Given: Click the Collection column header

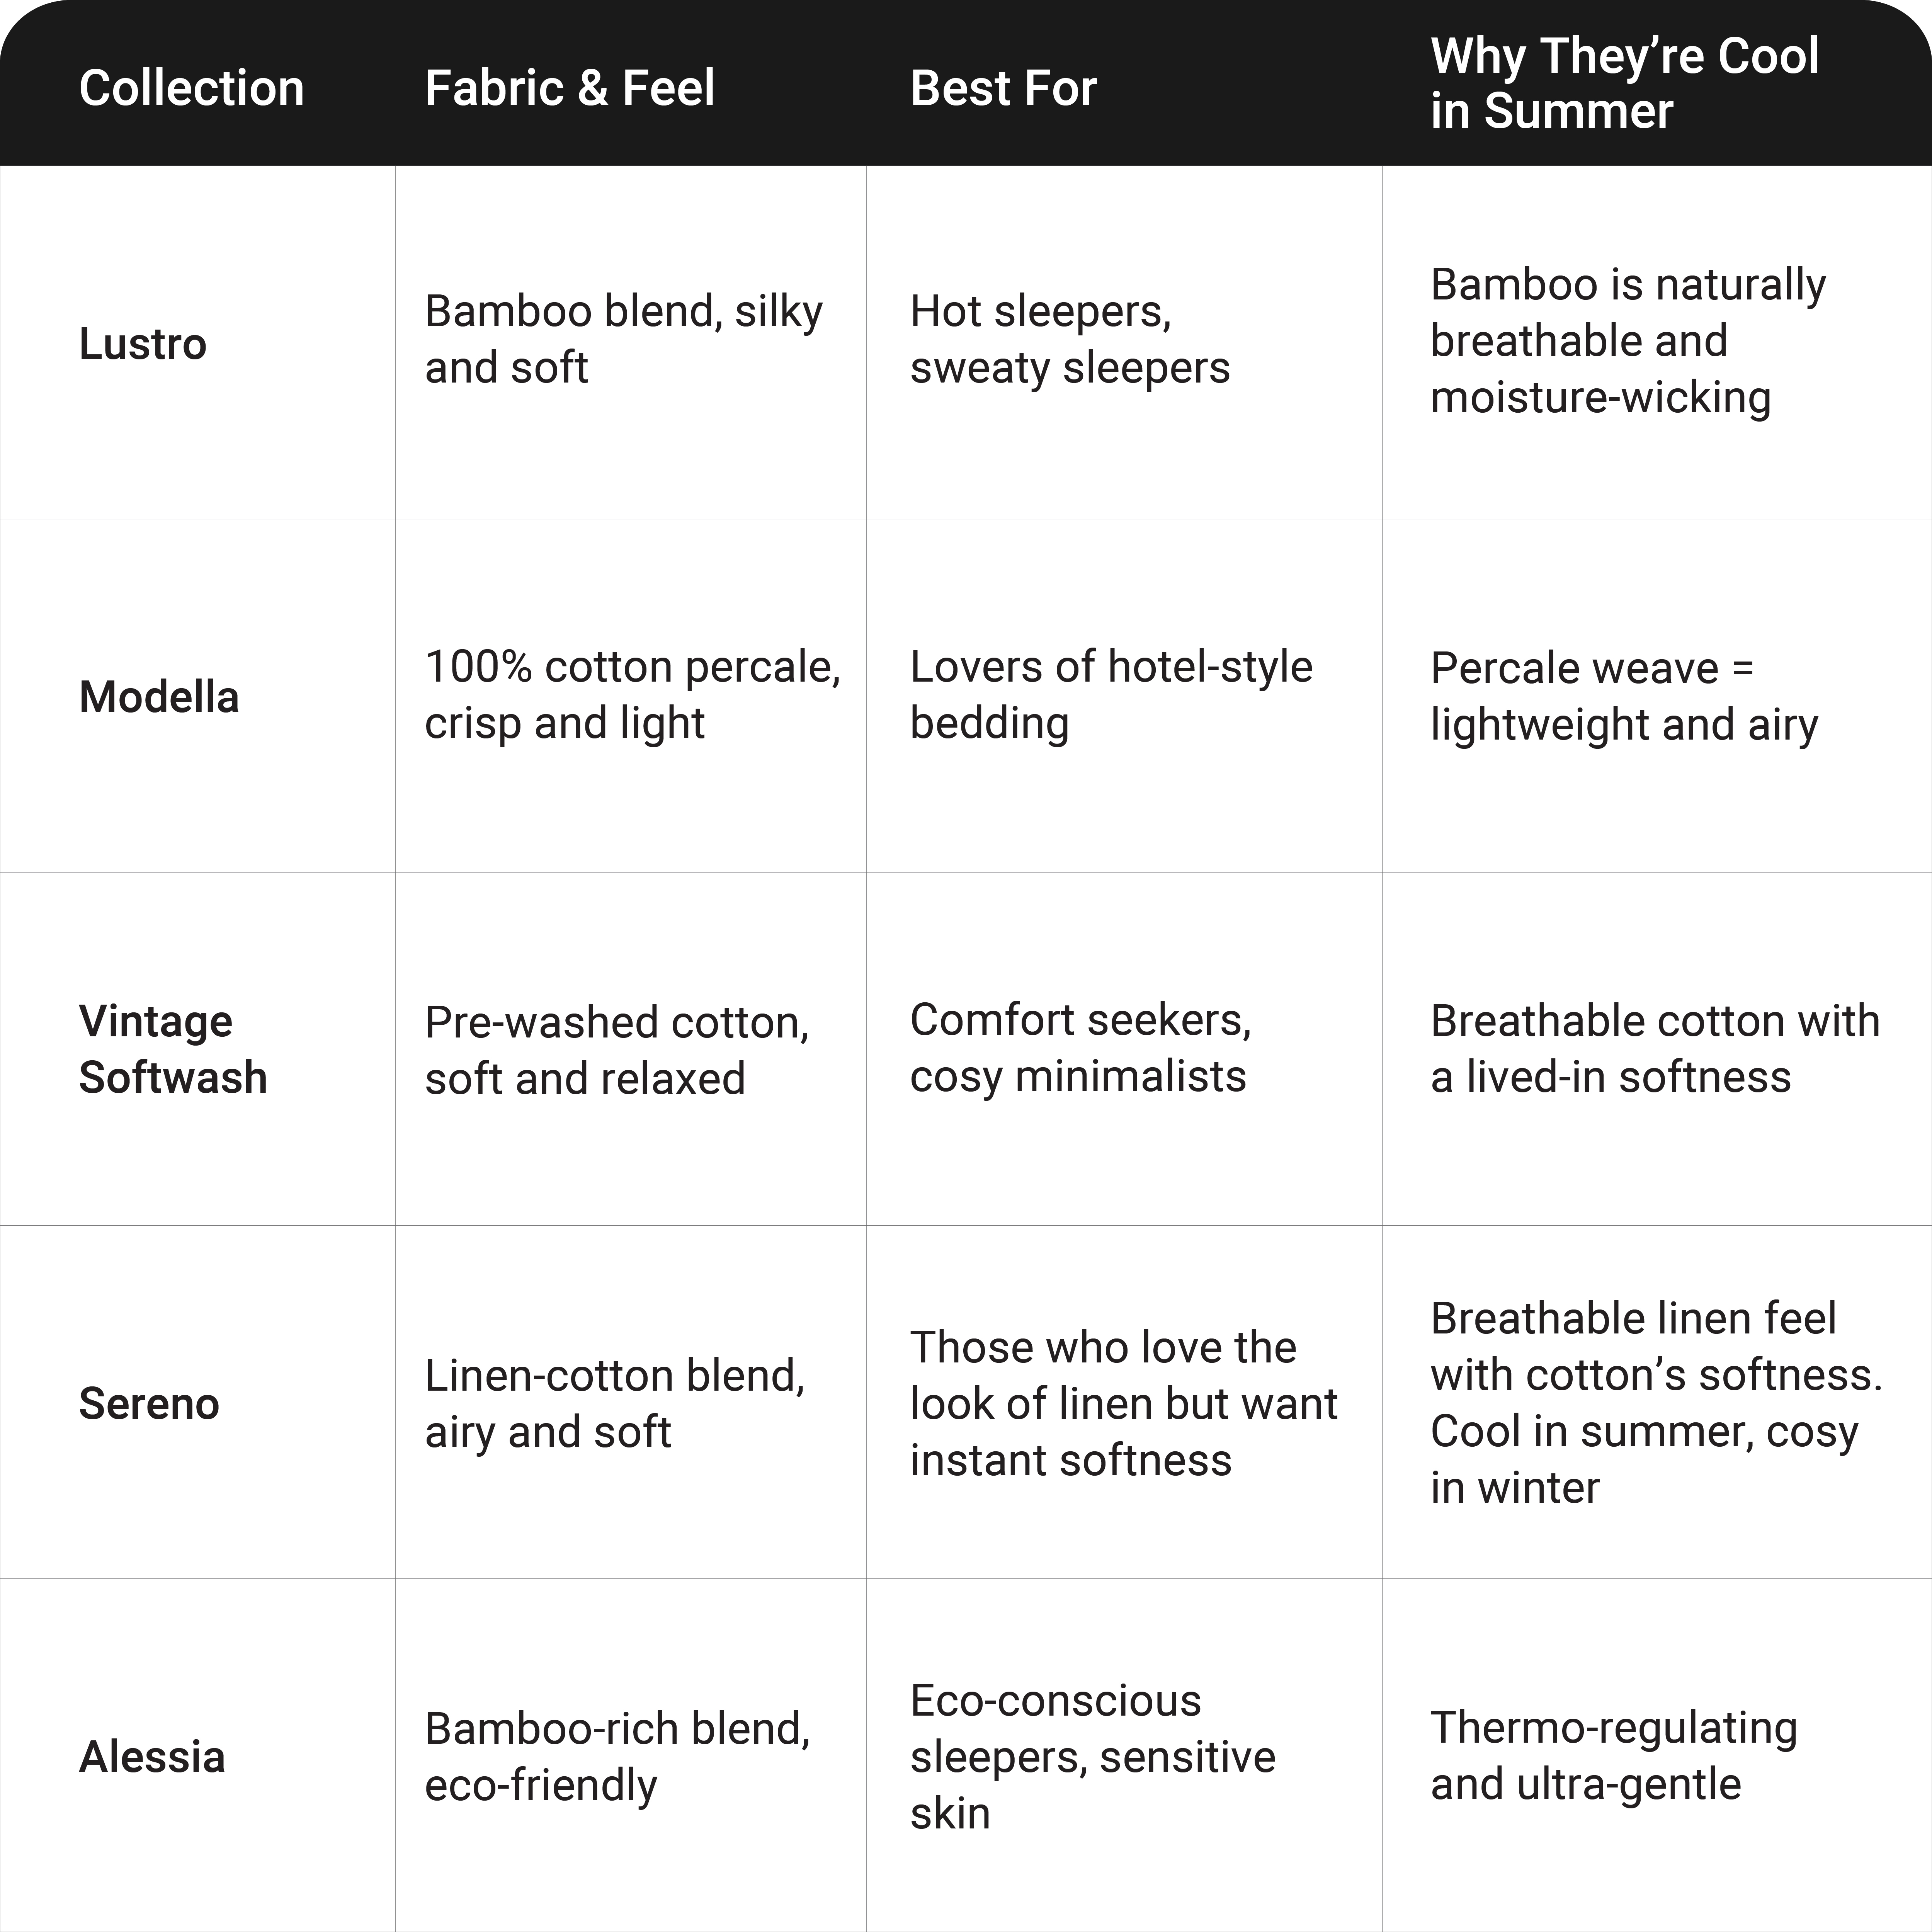Looking at the screenshot, I should 191,88.
